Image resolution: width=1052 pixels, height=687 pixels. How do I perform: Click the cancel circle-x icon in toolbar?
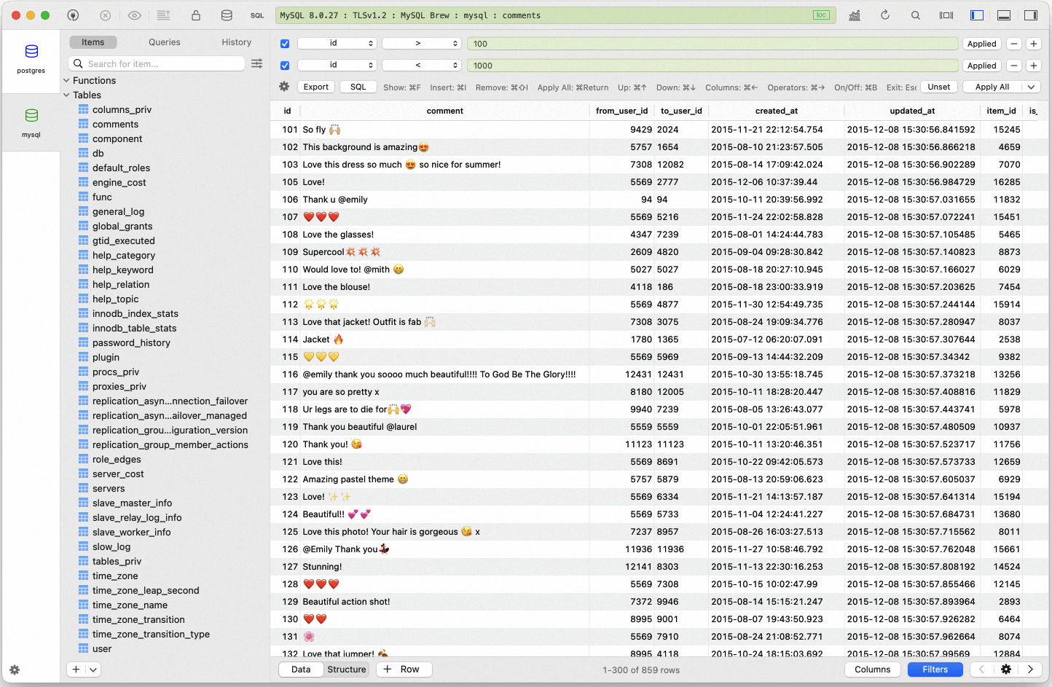click(x=105, y=15)
